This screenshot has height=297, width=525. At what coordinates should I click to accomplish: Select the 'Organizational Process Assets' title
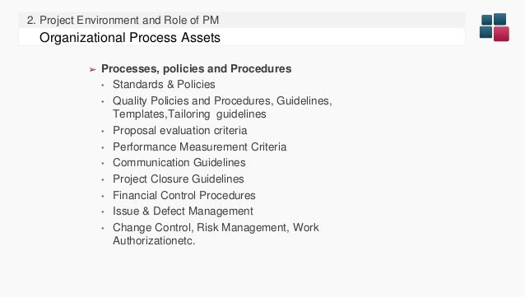130,38
